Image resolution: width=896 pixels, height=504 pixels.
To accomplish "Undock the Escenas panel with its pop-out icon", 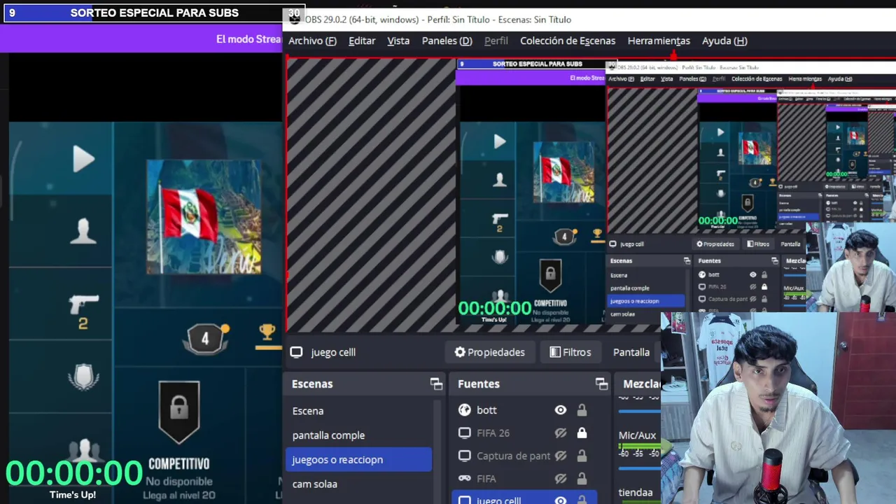I will pos(436,384).
